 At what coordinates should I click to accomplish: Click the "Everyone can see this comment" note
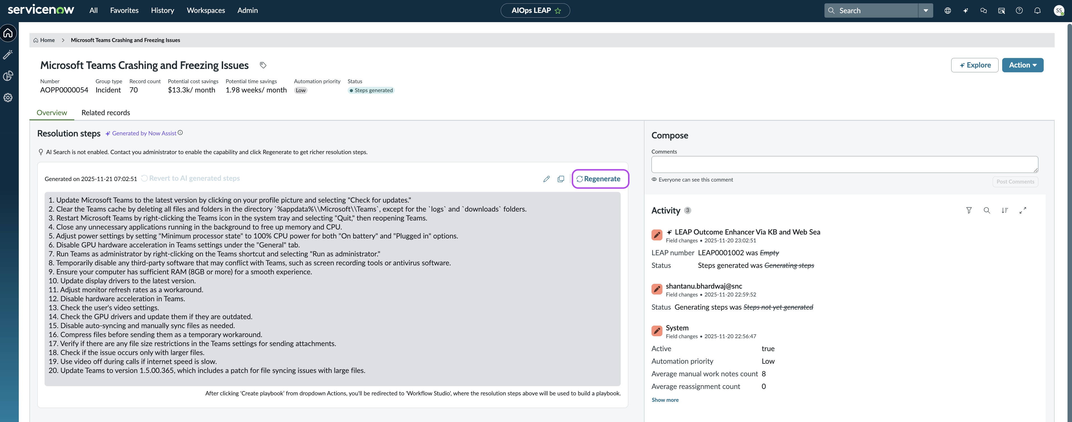click(x=696, y=180)
